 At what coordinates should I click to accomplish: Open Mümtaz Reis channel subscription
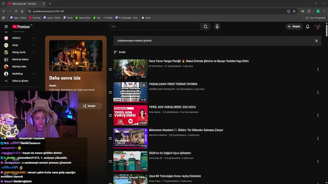(x=19, y=67)
